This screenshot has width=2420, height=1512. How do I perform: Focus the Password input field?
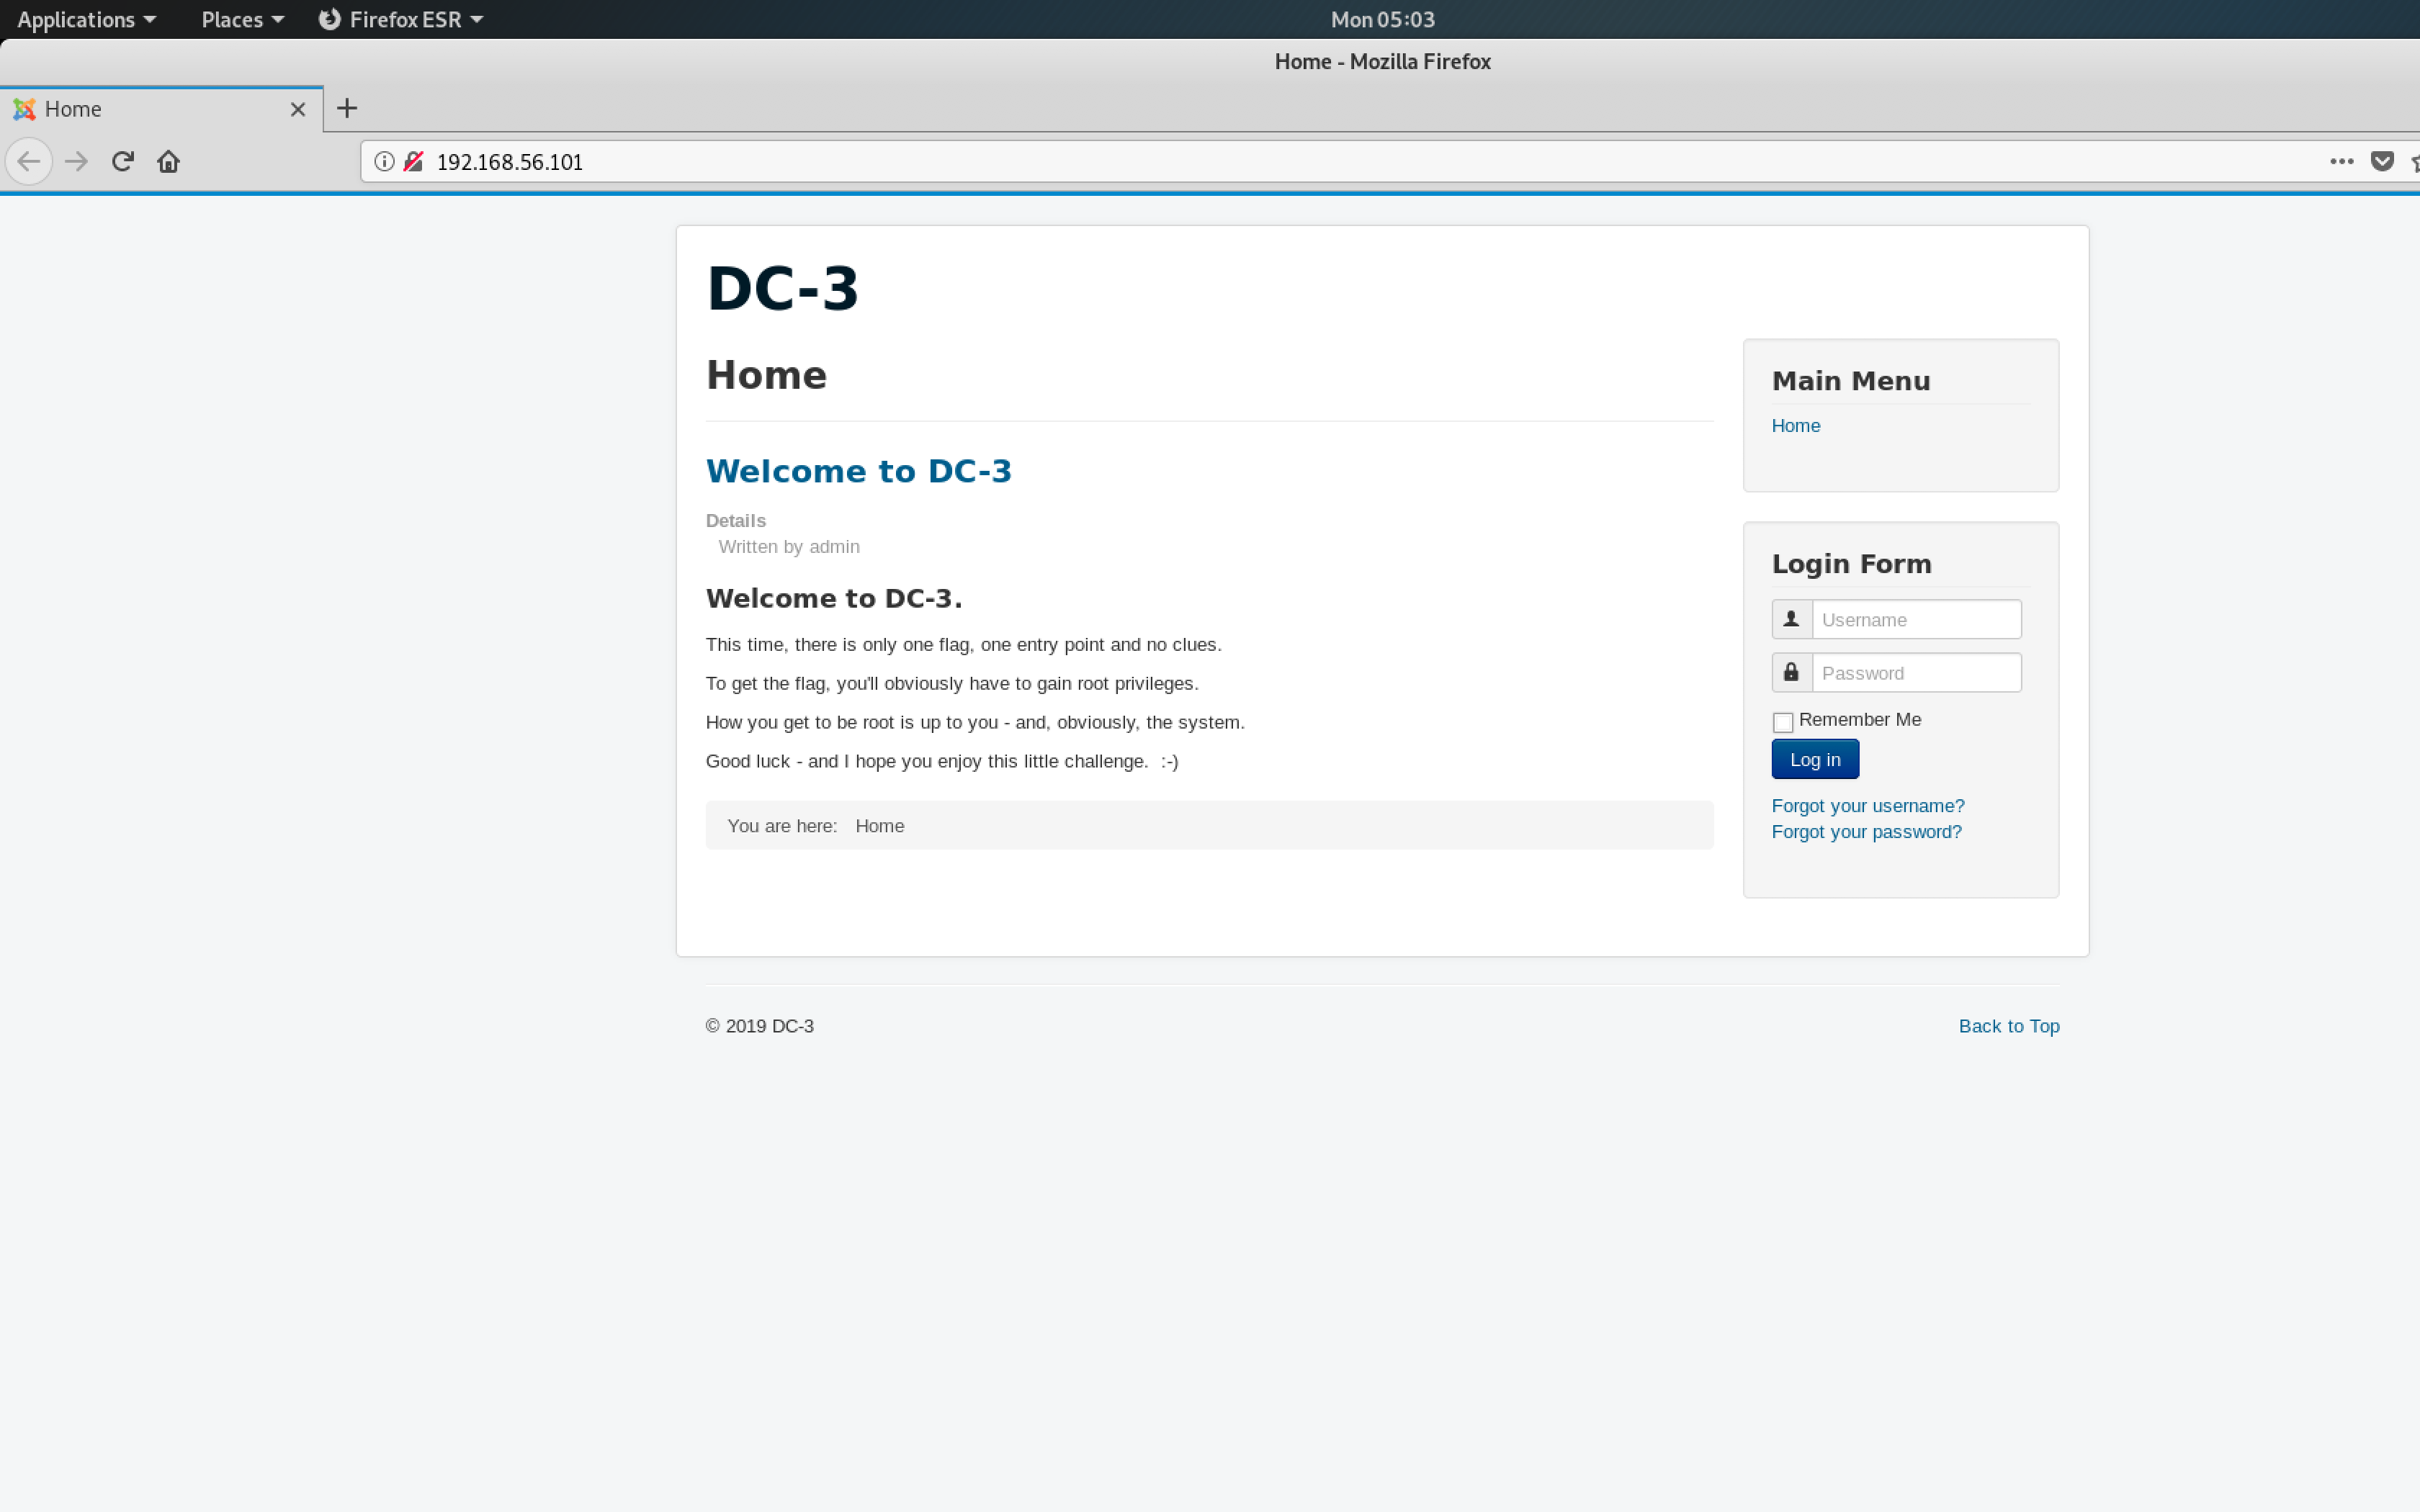1916,672
